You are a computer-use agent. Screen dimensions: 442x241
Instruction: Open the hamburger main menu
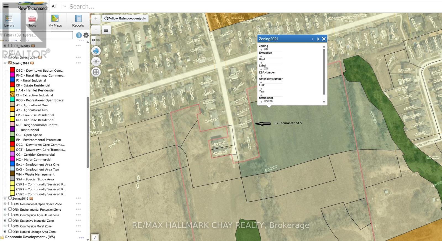pyautogui.click(x=6, y=6)
